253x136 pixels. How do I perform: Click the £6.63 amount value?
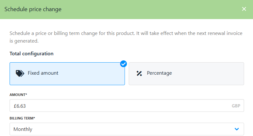pyautogui.click(x=20, y=106)
